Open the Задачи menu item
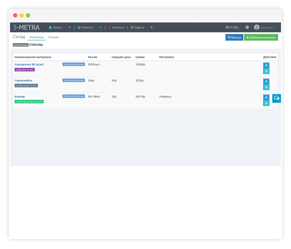Screen dimensions: 291x249 (137, 27)
